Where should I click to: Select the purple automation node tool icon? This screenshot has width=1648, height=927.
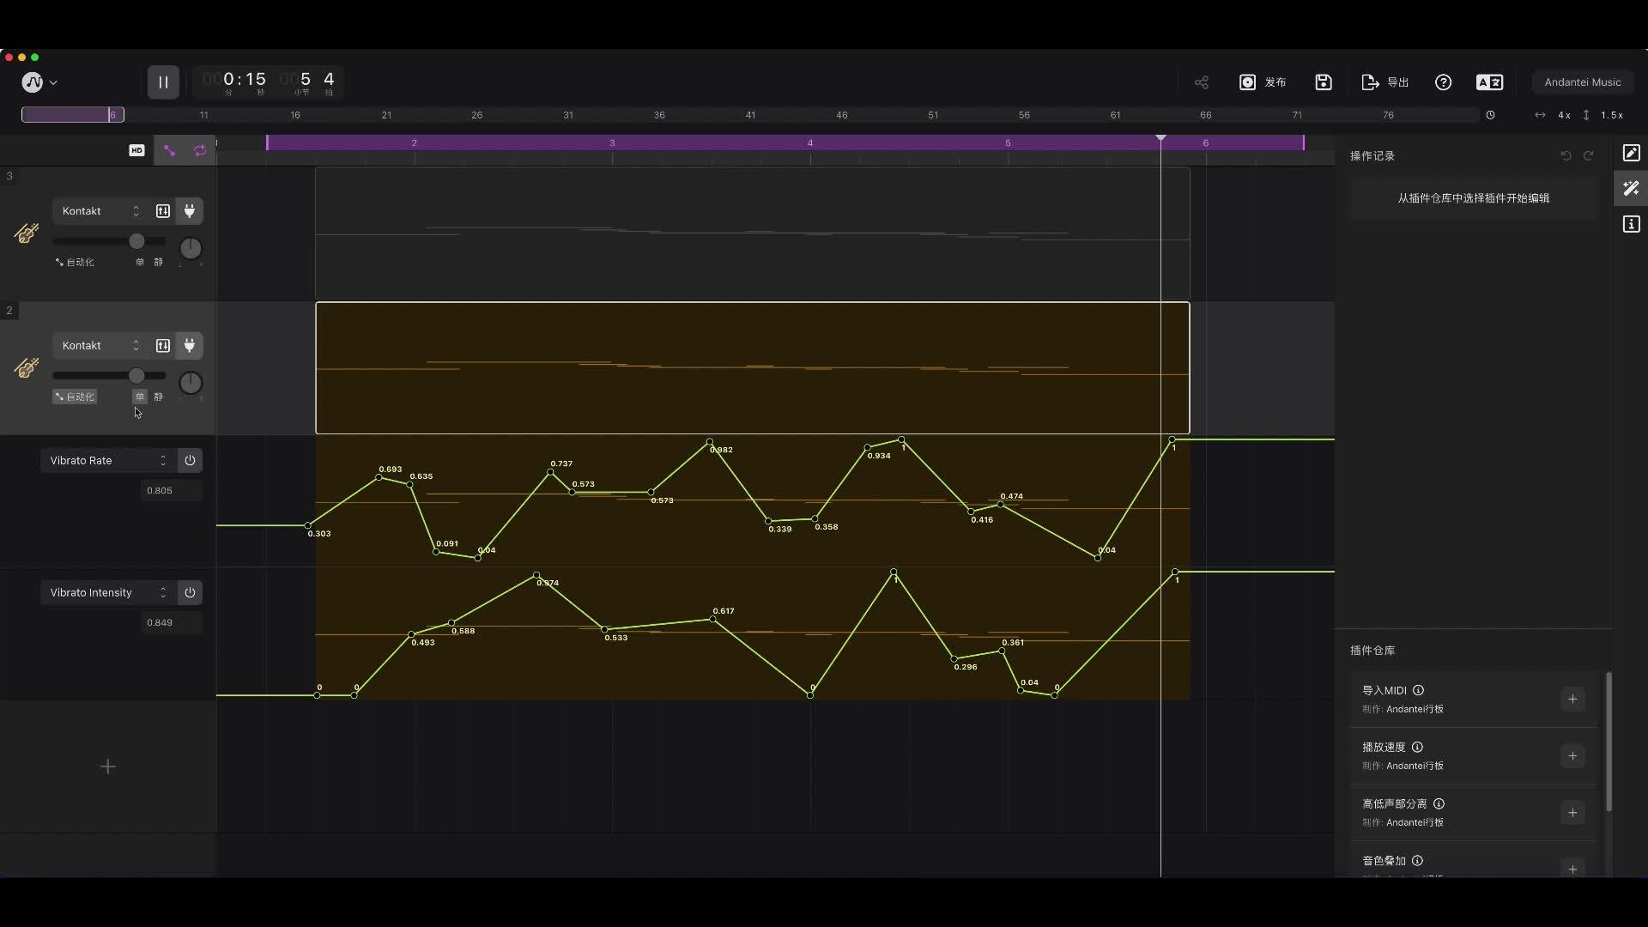[168, 150]
